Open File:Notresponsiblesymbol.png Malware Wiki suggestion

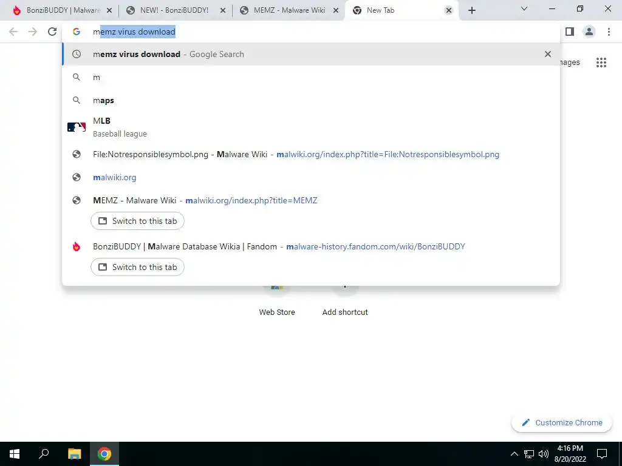(311, 154)
